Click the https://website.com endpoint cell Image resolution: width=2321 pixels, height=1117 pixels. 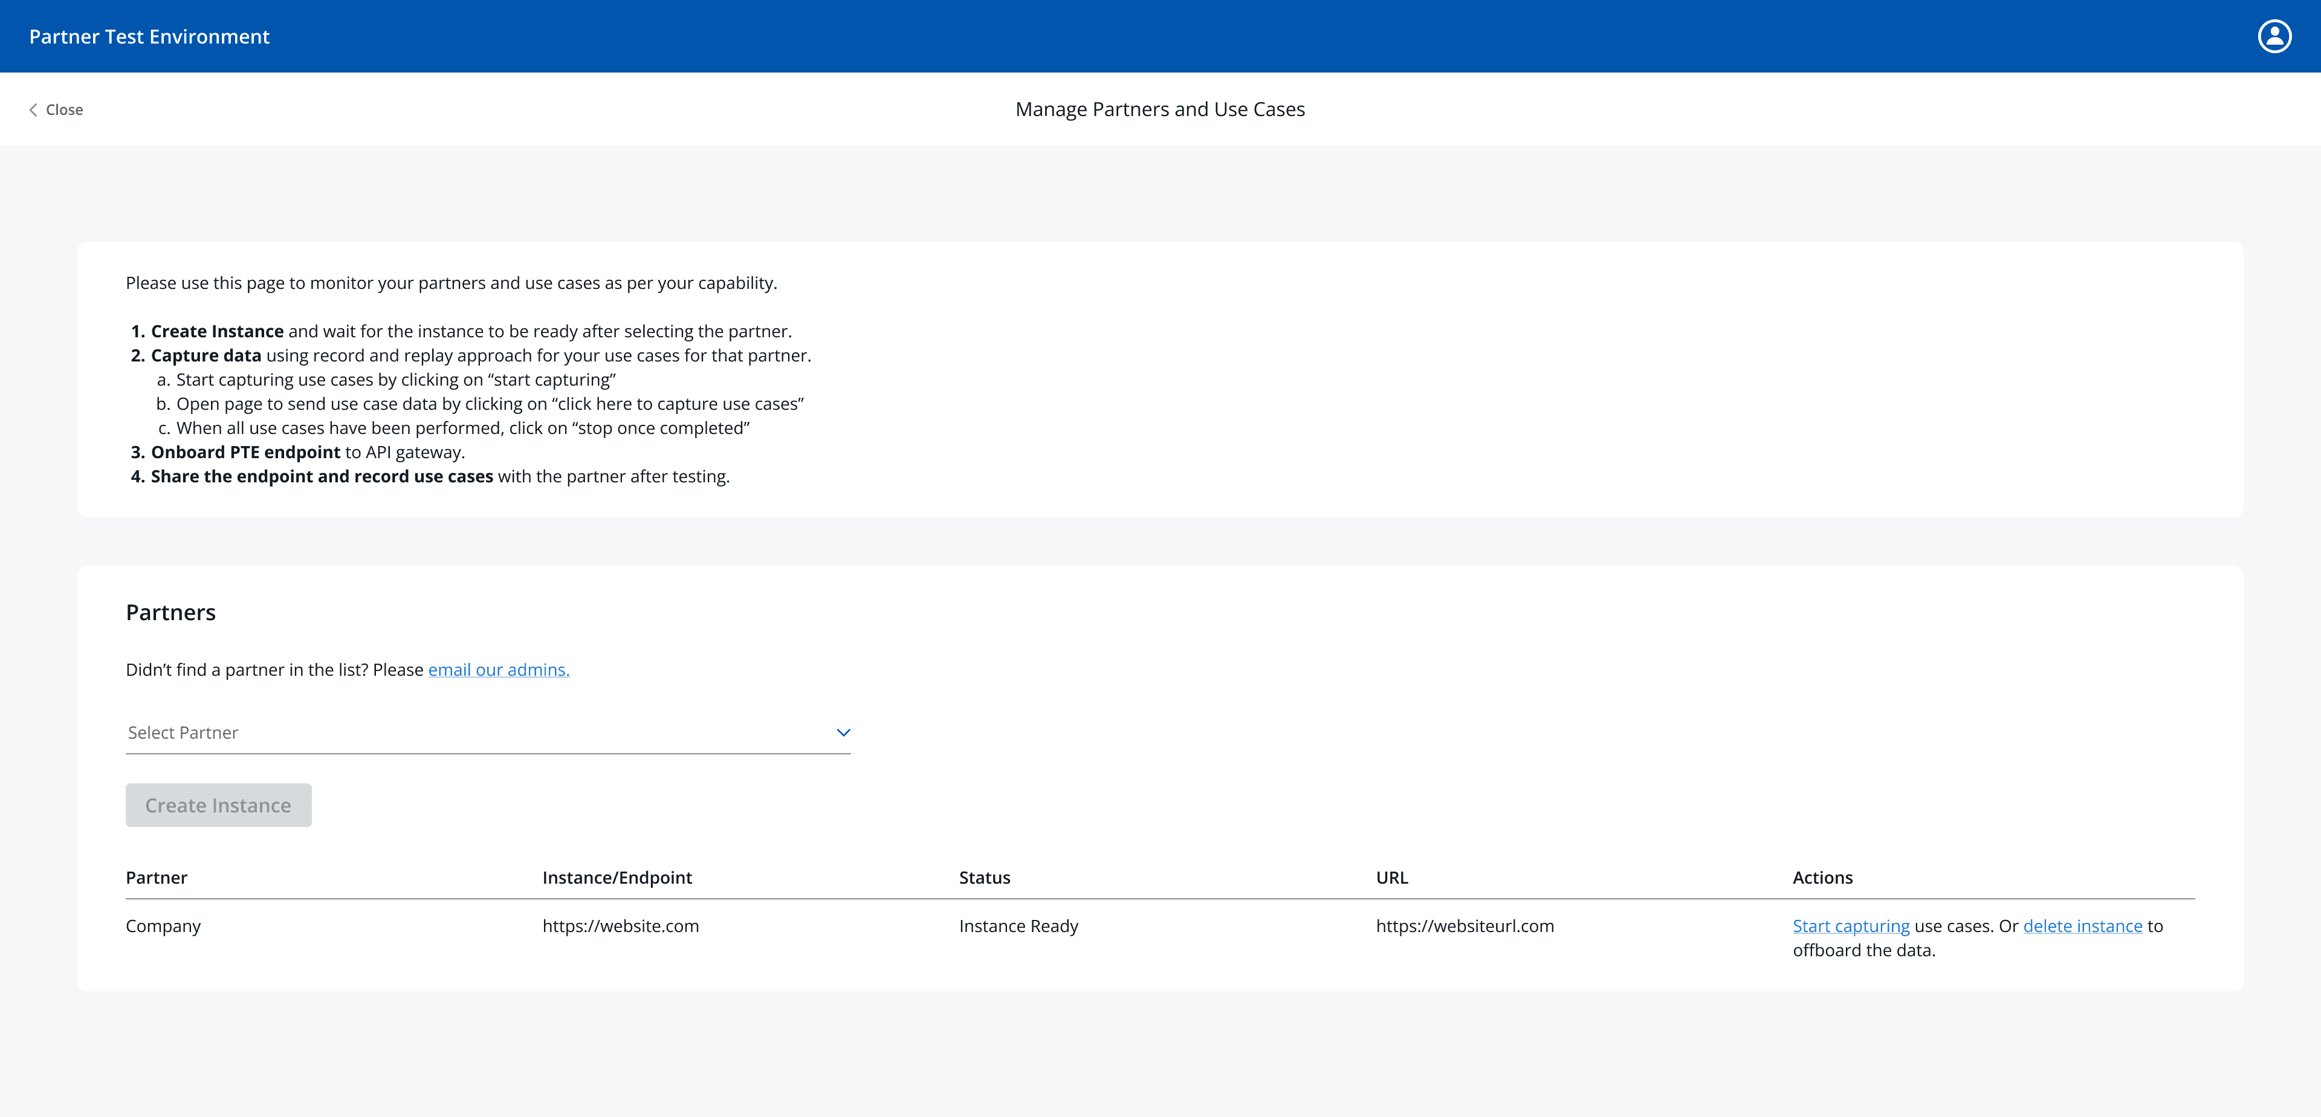620,926
